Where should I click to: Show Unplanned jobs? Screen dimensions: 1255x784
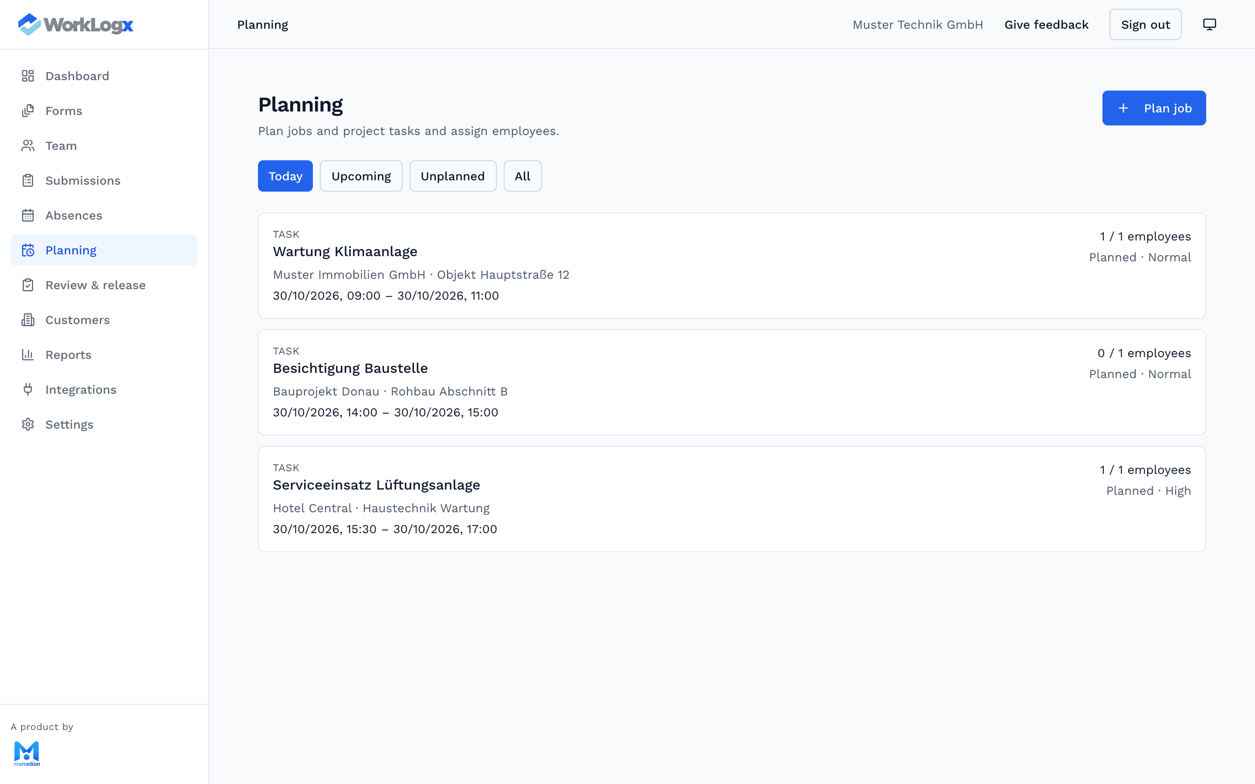click(x=453, y=176)
